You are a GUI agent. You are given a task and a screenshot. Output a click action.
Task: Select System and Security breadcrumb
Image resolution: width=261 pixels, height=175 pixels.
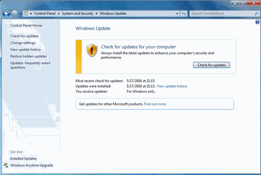pos(77,14)
